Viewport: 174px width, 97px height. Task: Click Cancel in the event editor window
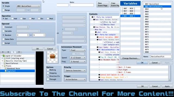pos(155,86)
